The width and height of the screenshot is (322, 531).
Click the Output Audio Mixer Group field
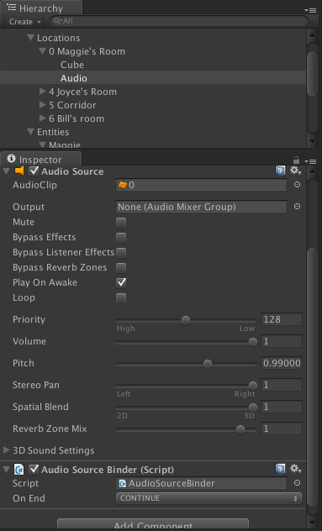point(201,207)
